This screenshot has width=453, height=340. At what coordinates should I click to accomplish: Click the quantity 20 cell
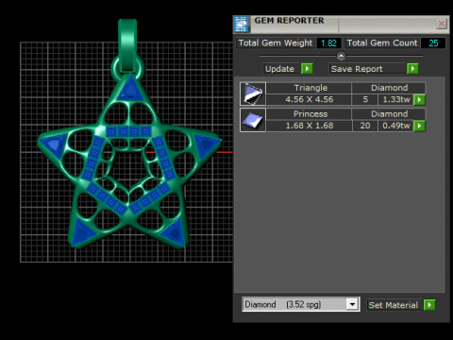365,126
